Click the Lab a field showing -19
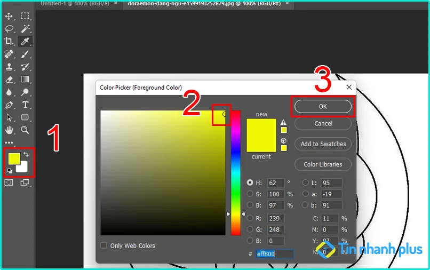The width and height of the screenshot is (430, 270). tap(331, 194)
